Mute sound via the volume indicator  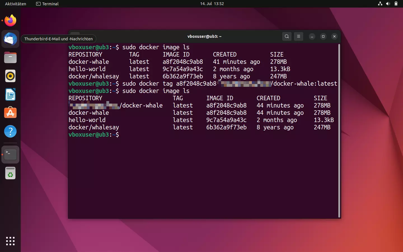point(388,4)
